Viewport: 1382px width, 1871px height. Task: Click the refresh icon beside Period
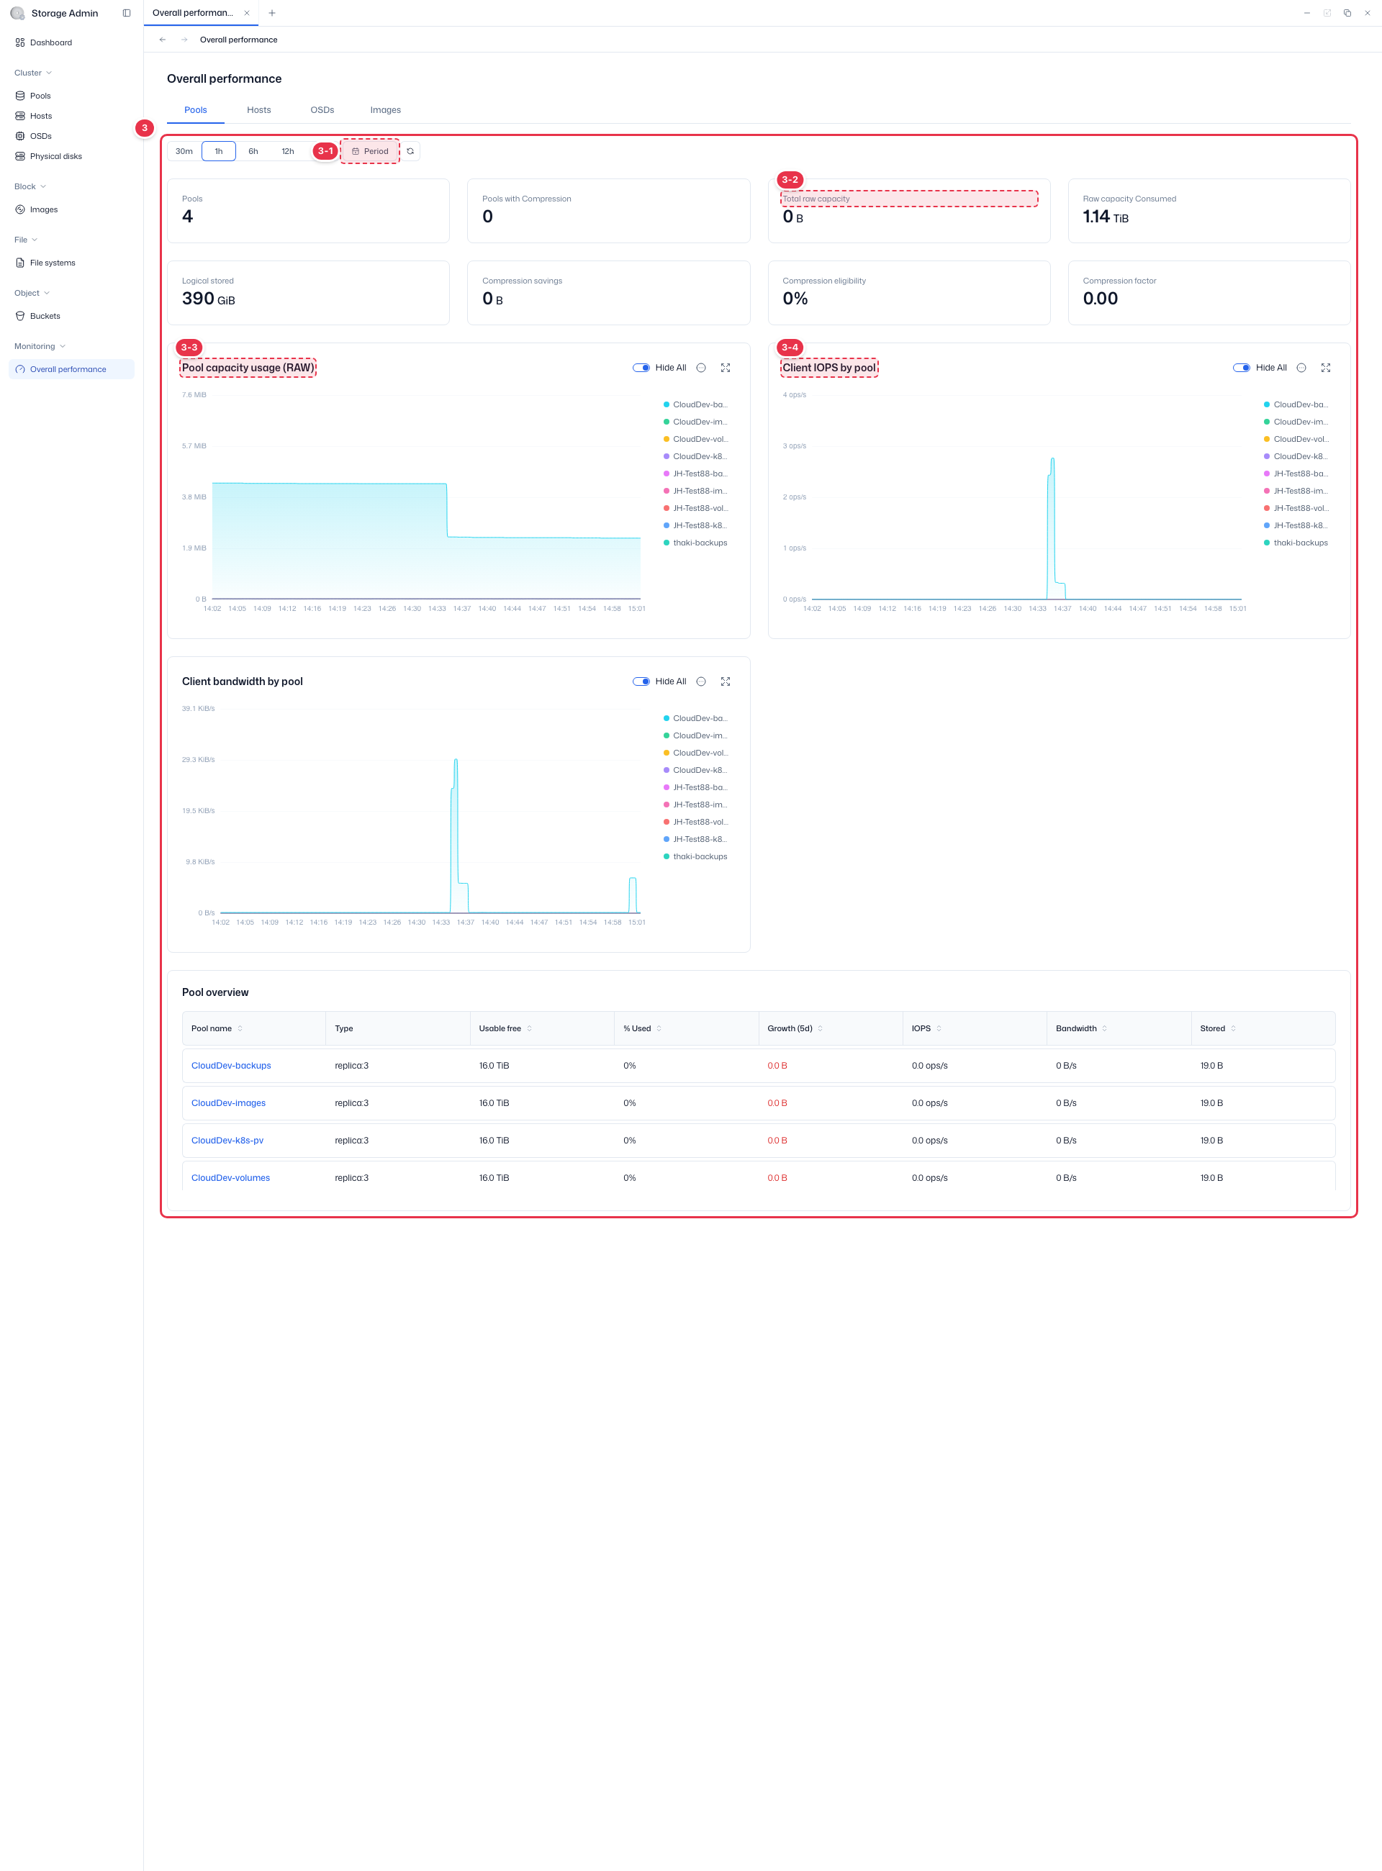410,151
